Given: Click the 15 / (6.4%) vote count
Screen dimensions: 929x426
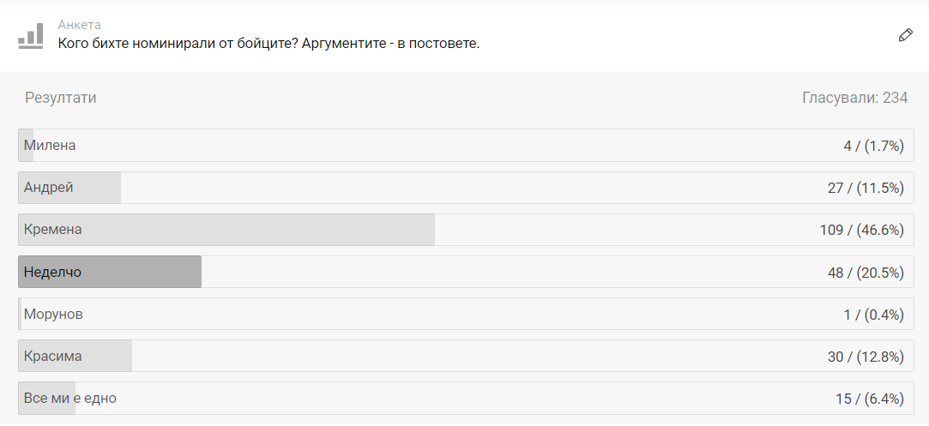Looking at the screenshot, I should click(869, 398).
